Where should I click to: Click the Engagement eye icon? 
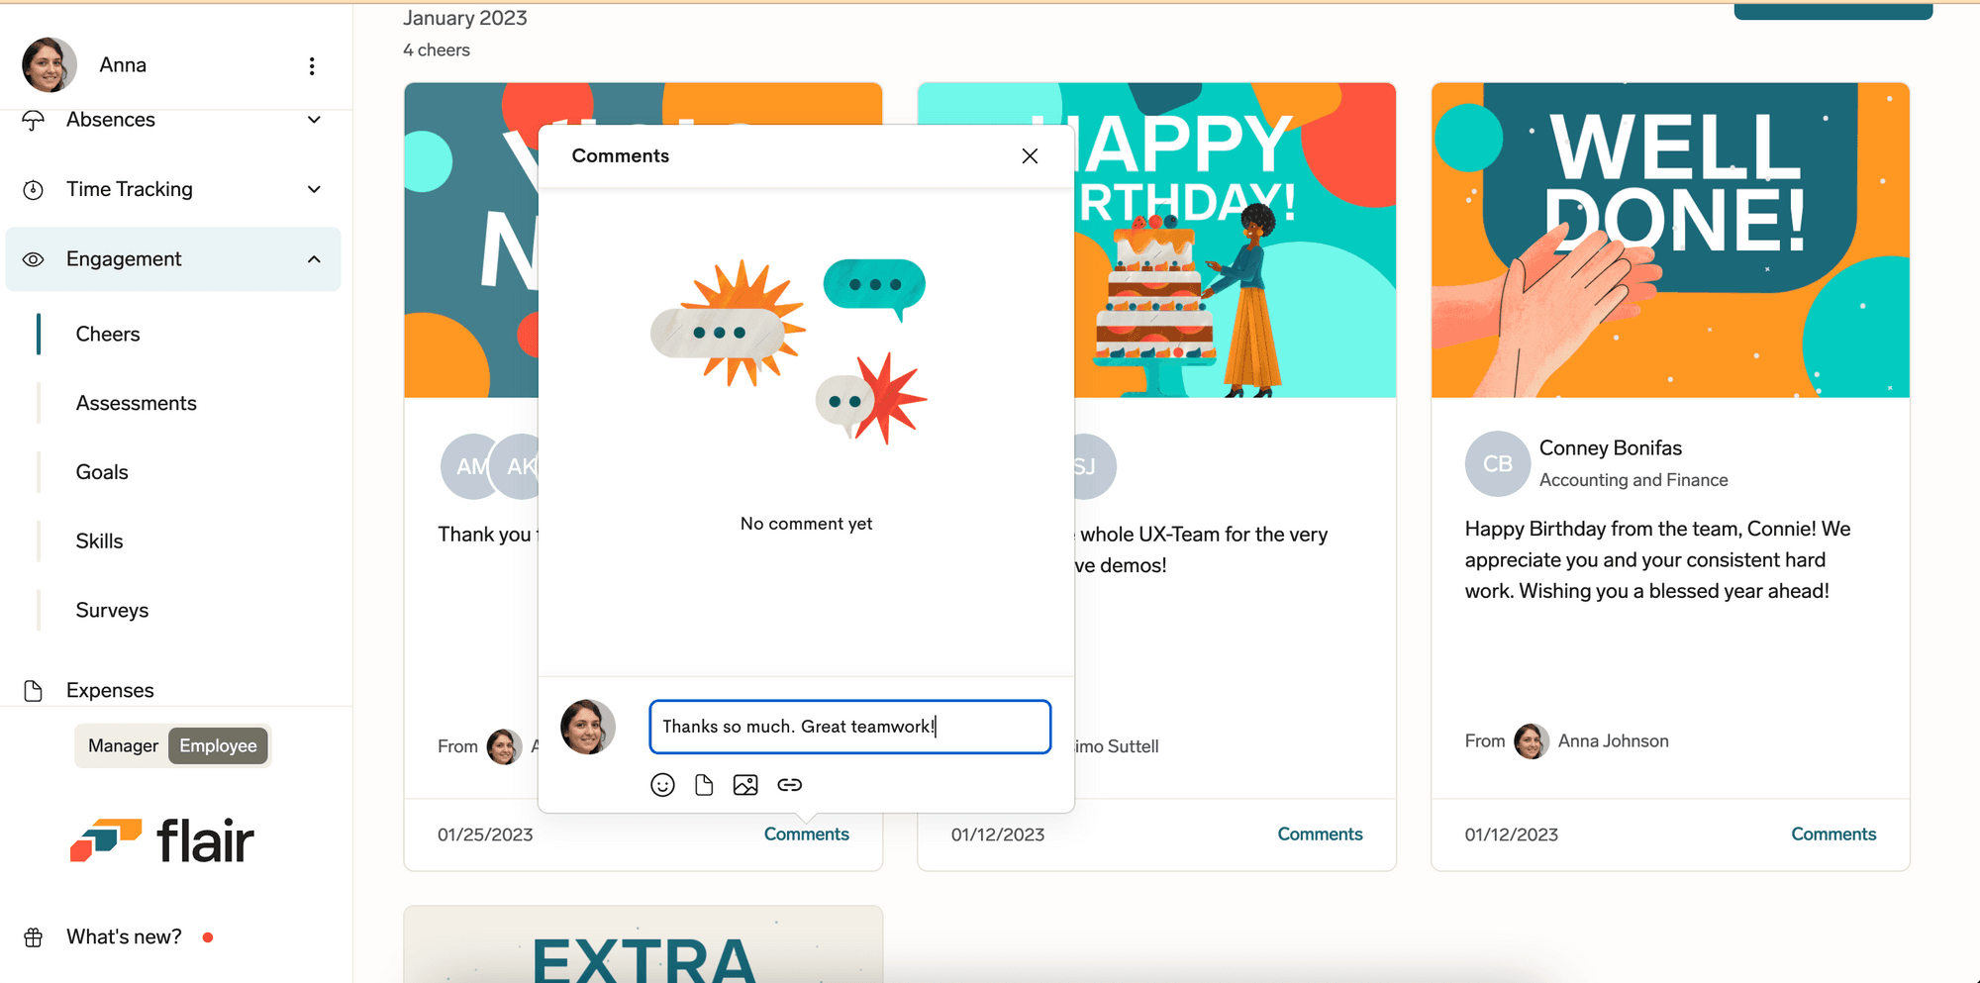tap(34, 259)
